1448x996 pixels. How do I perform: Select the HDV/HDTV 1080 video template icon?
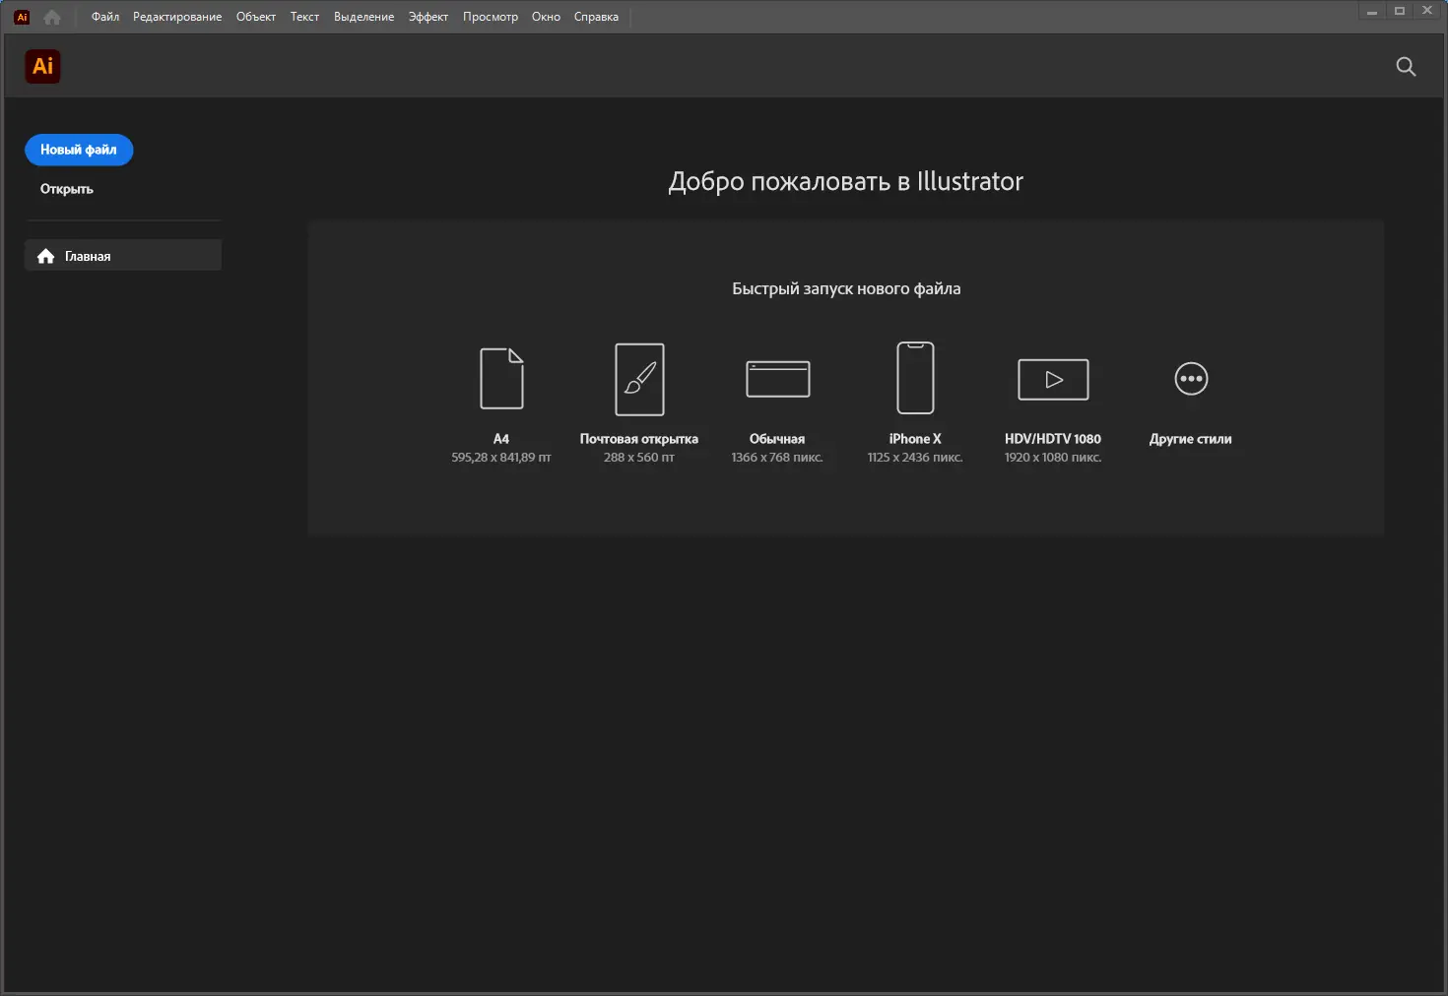click(x=1052, y=379)
